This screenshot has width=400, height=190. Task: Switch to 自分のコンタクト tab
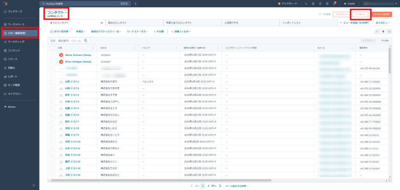134,23
